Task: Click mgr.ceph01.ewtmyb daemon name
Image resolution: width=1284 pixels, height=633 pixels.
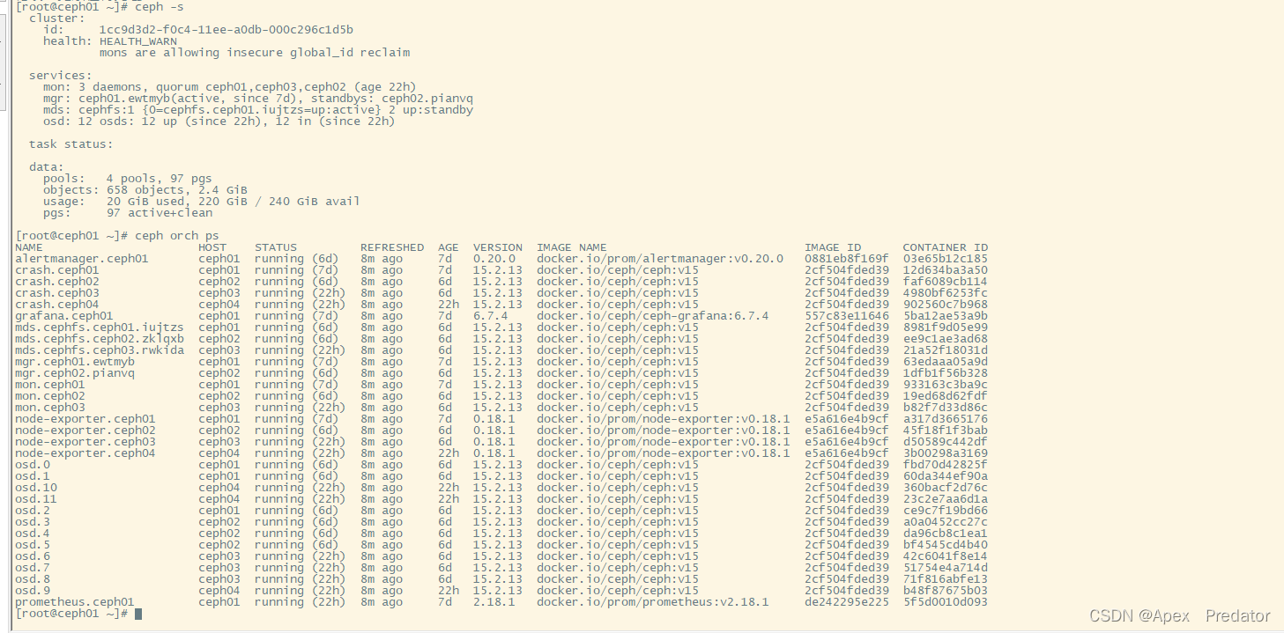Action: 75,362
